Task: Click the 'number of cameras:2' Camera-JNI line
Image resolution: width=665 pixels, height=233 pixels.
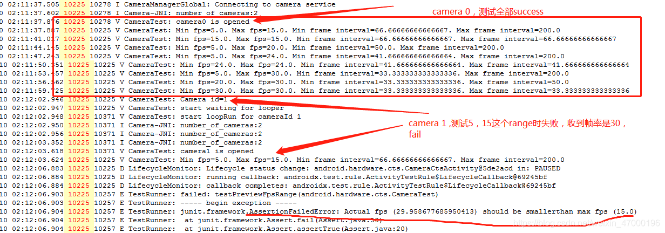Action: (129, 13)
